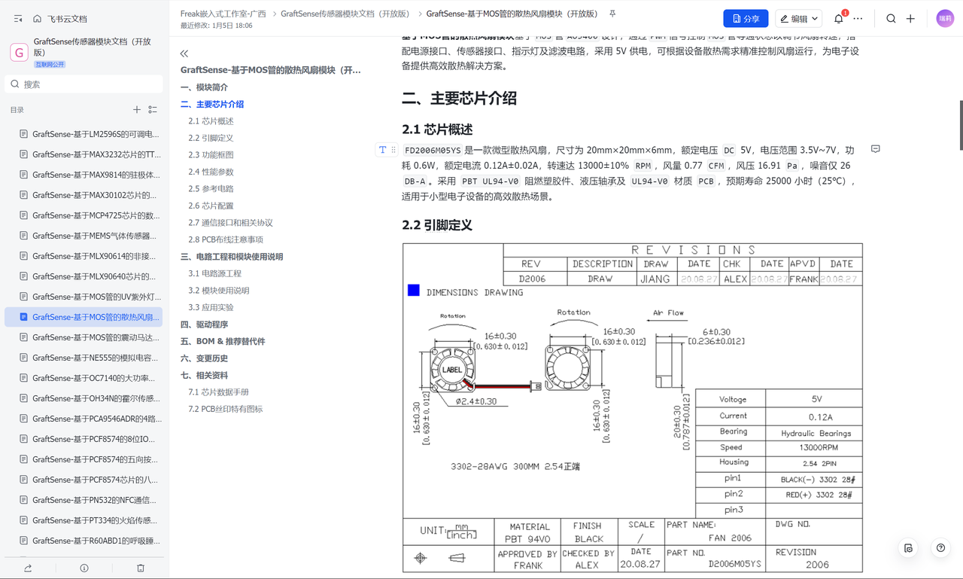This screenshot has width=963, height=579.
Task: Open GraftSense传感器模块文档 breadcrumb link
Action: pos(345,14)
